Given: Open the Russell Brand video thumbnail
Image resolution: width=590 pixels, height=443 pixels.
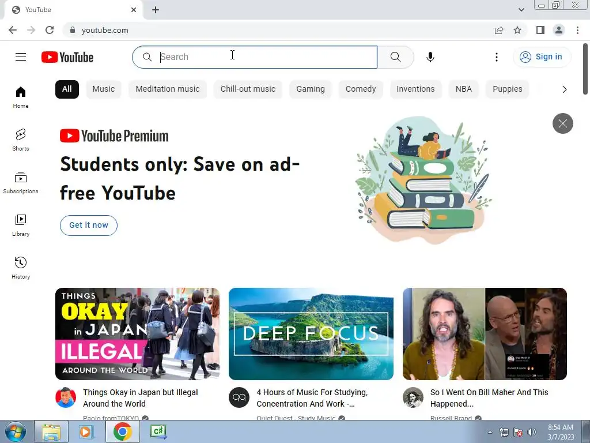Looking at the screenshot, I should pos(485,334).
